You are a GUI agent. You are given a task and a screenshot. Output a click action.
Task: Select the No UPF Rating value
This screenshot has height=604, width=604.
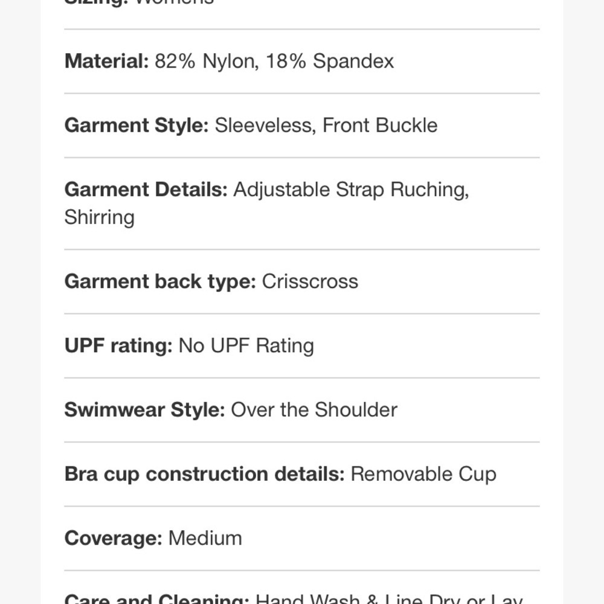[x=246, y=345]
